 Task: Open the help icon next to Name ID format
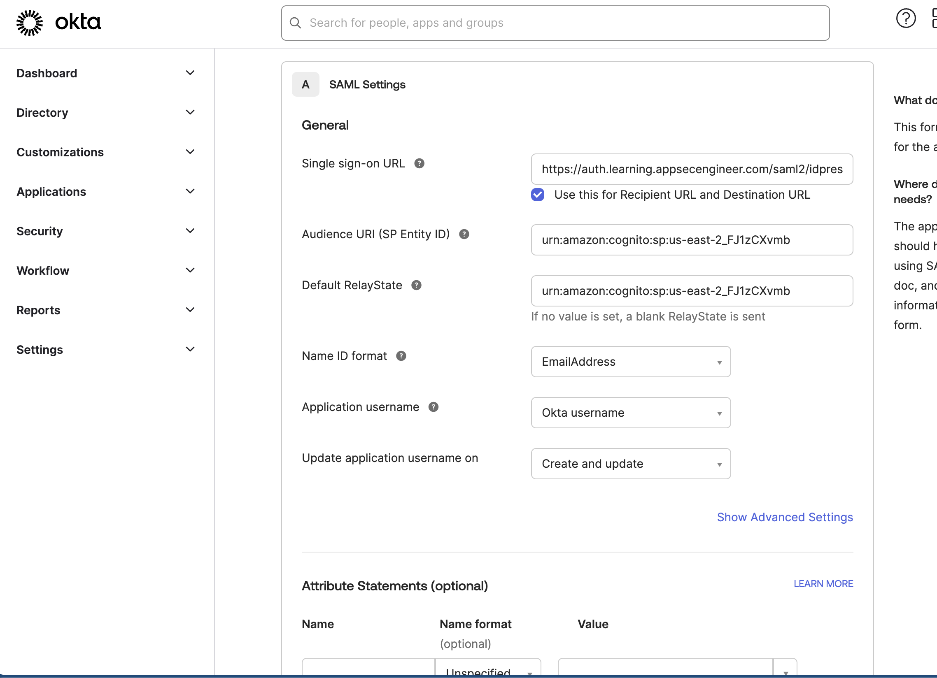(x=401, y=355)
